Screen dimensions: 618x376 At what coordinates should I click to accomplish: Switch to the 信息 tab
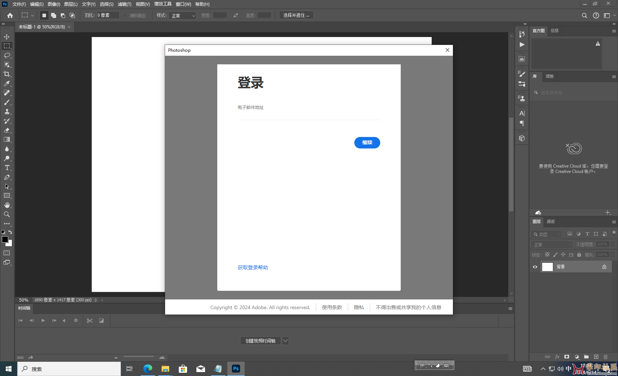pos(555,31)
